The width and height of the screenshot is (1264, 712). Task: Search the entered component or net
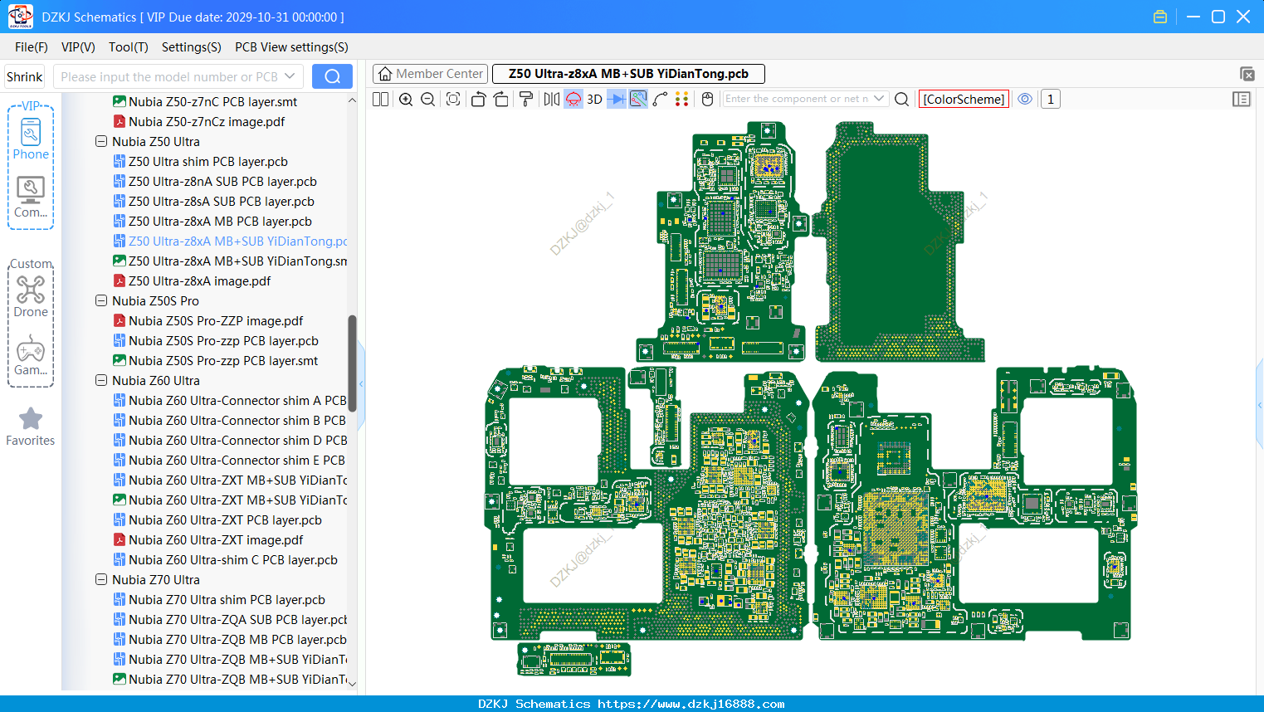pos(902,100)
